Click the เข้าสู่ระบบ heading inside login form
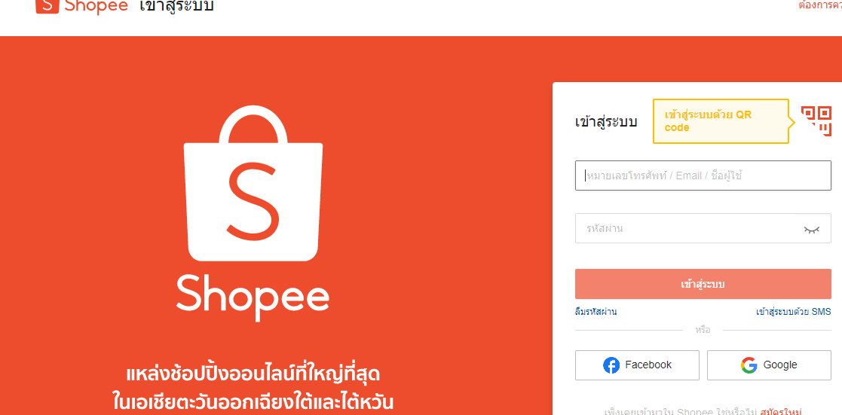 pos(606,121)
